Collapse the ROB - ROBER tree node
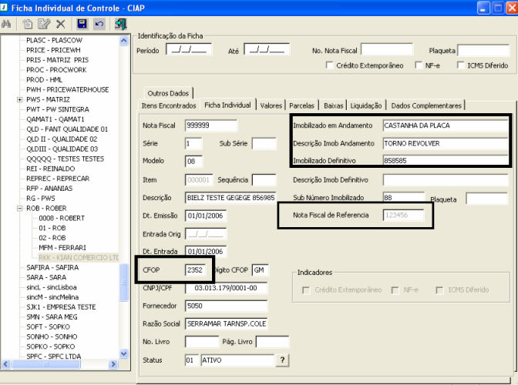Viewport: 518px width, 385px height. coord(20,207)
